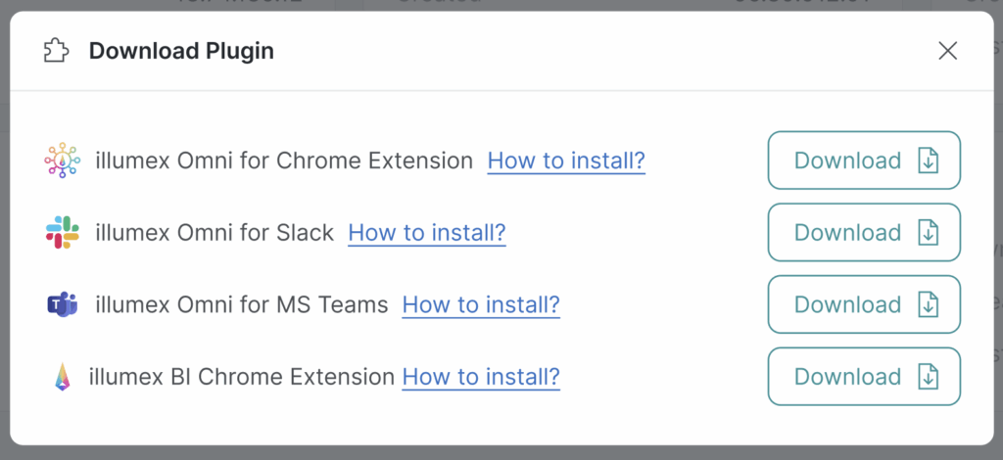The height and width of the screenshot is (460, 1003).
Task: Open How to install for Omni Chrome Extension
Action: pyautogui.click(x=566, y=161)
